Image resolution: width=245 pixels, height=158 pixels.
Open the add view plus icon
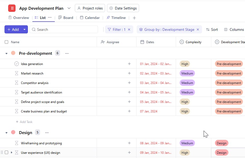[134, 18]
